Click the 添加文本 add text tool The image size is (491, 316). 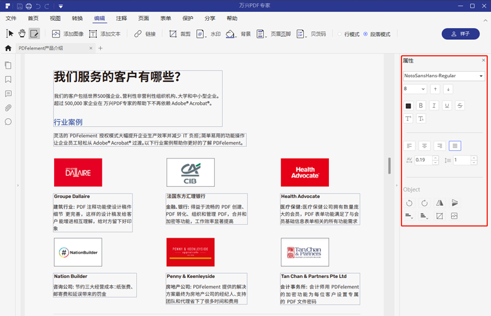point(104,34)
